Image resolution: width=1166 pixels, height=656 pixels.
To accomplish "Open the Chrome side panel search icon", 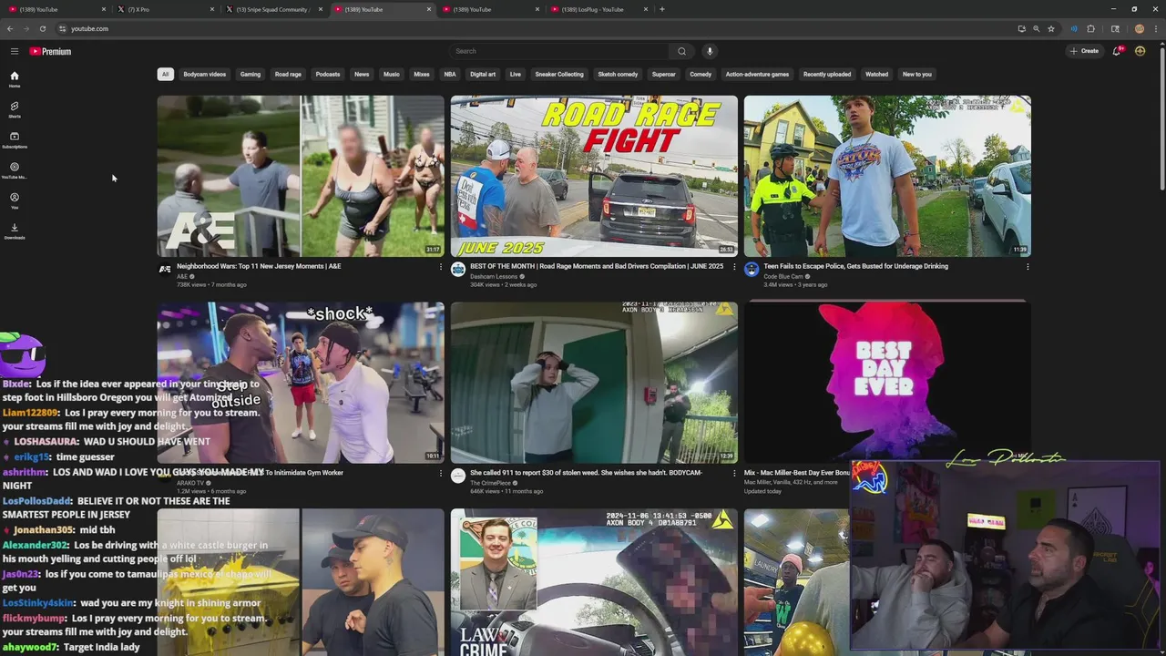I will pos(1115,28).
